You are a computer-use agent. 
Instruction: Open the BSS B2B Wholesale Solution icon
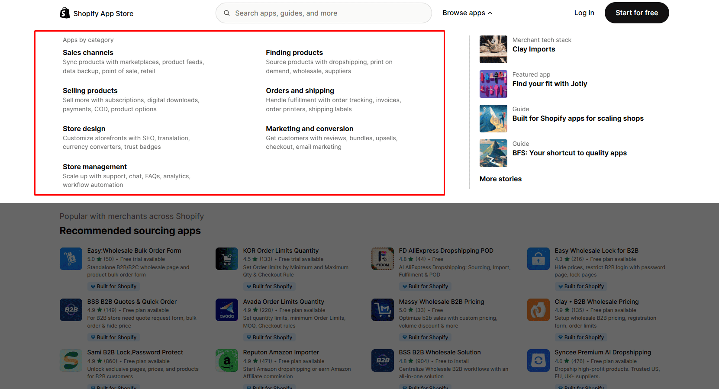383,360
